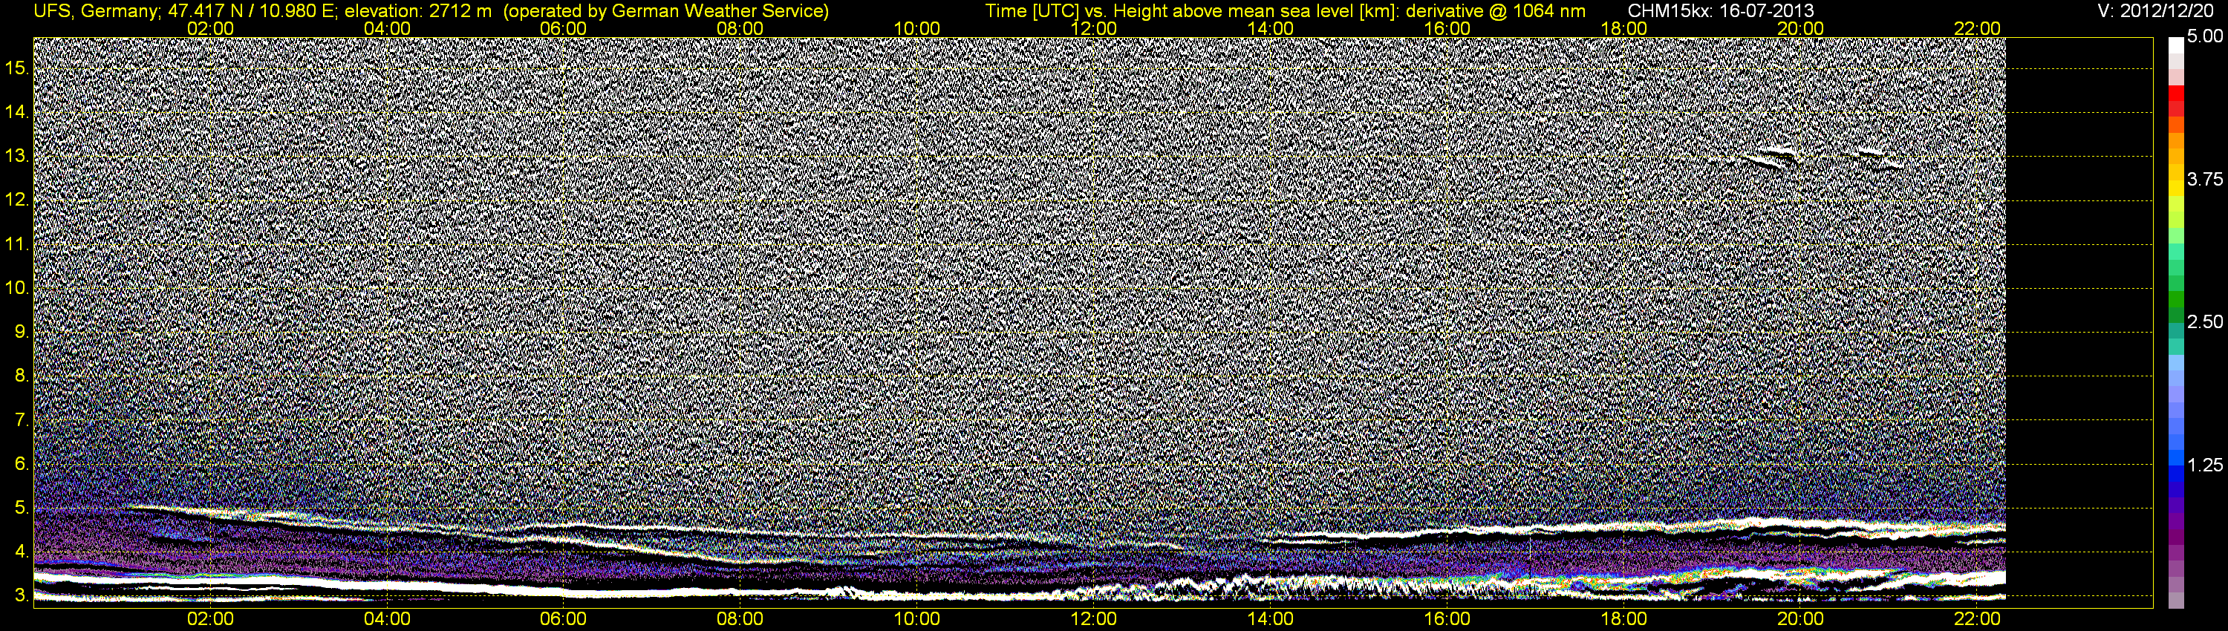Click the '5.00' colorbar scale value
Screen dimensions: 2228x631
point(2205,36)
